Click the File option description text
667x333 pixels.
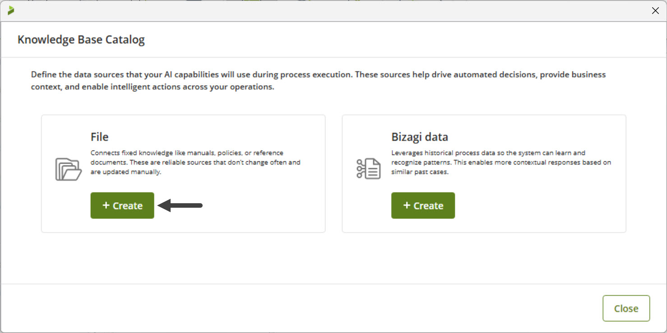click(x=195, y=162)
